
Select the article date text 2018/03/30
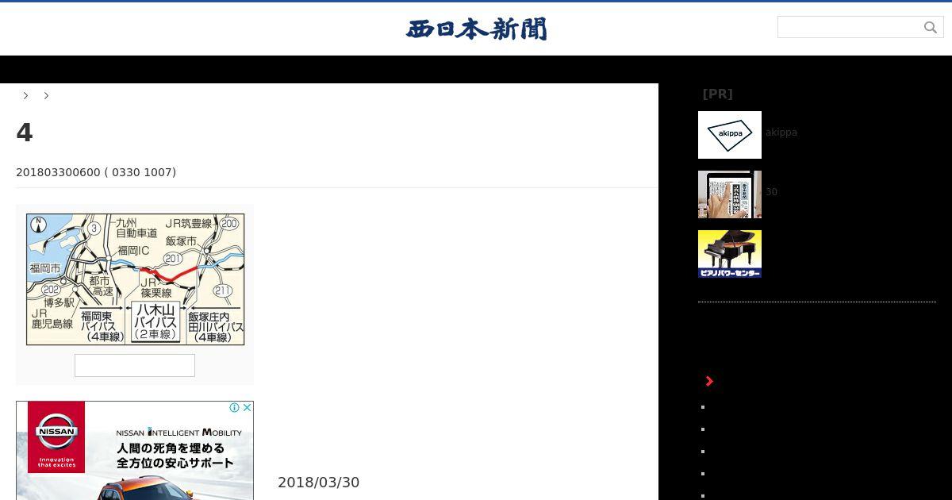tap(318, 483)
